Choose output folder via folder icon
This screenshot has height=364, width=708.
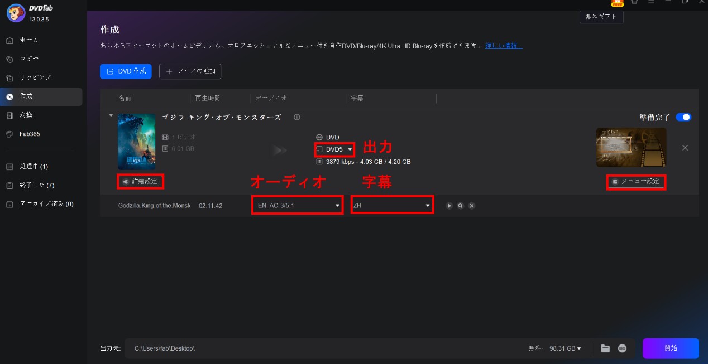pos(605,348)
